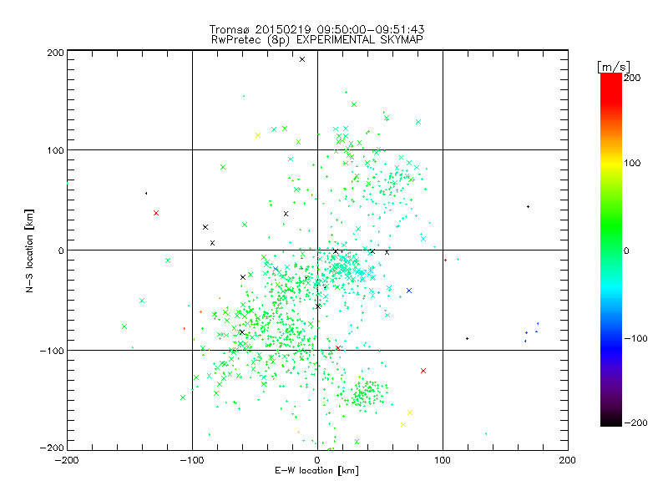The image size is (668, 501).
Task: Select the yellow X marker left of top center
Action: 258,135
